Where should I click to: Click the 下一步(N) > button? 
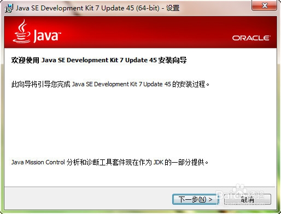point(195,199)
